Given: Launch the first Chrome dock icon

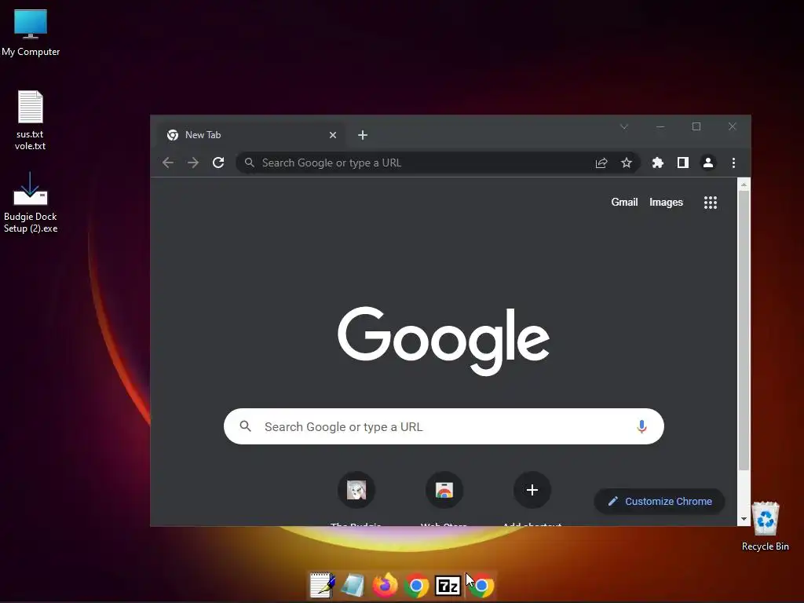Looking at the screenshot, I should point(416,586).
